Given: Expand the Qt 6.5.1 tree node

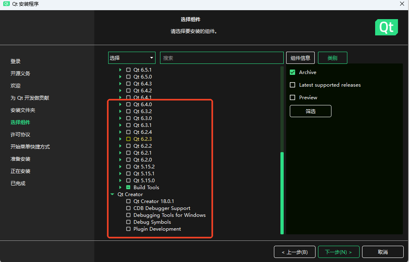Looking at the screenshot, I should 120,70.
